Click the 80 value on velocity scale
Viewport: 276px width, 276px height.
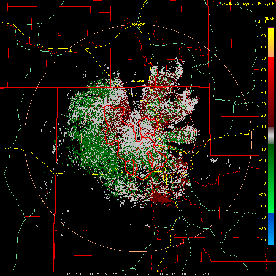point(263,47)
